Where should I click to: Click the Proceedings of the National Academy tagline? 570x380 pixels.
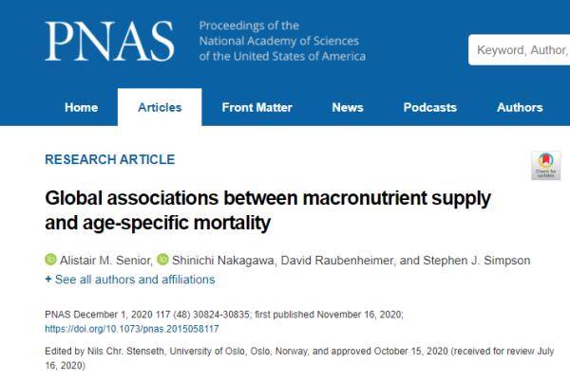(282, 41)
